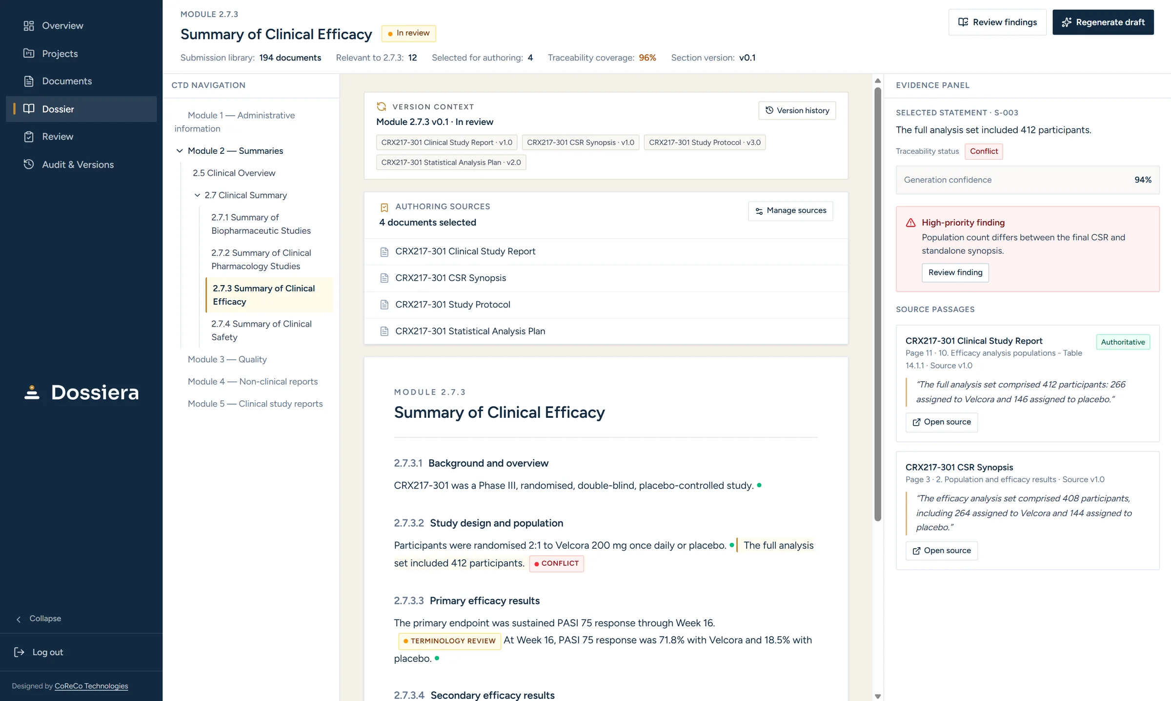Image resolution: width=1171 pixels, height=701 pixels.
Task: Click the Audit & Versions history icon
Action: 29,165
